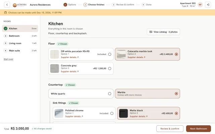Click Polished chrome fitting thumbnail
This screenshot has height=134, width=215.
point(59,113)
